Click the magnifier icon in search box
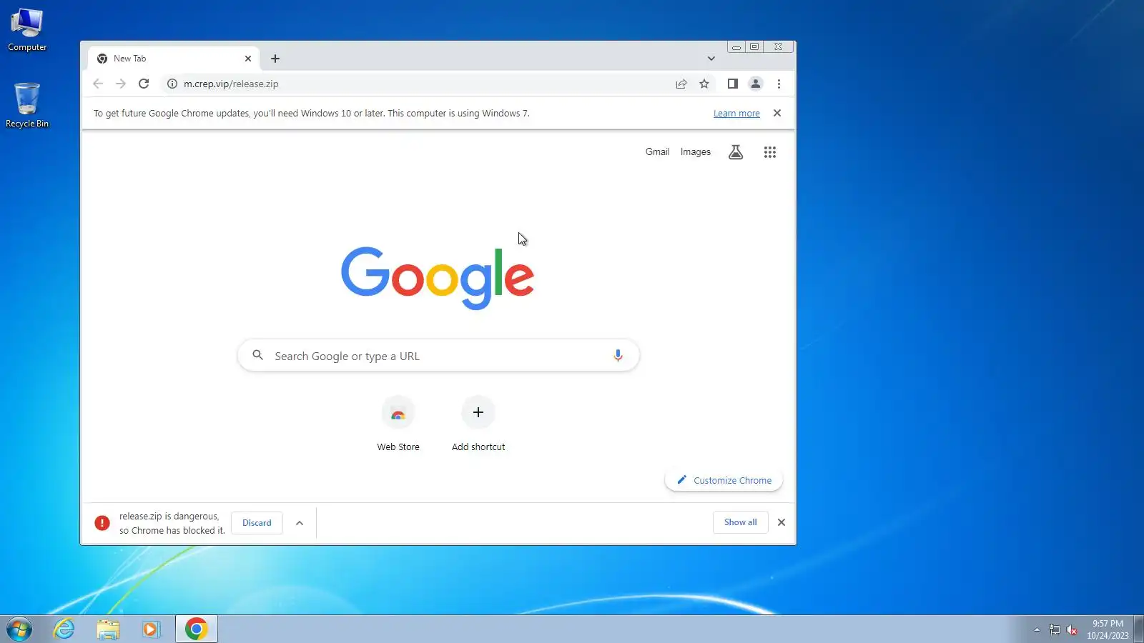This screenshot has width=1144, height=643. [258, 355]
